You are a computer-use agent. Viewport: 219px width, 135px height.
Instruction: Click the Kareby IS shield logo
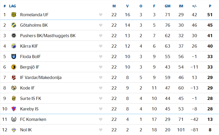click(14, 109)
